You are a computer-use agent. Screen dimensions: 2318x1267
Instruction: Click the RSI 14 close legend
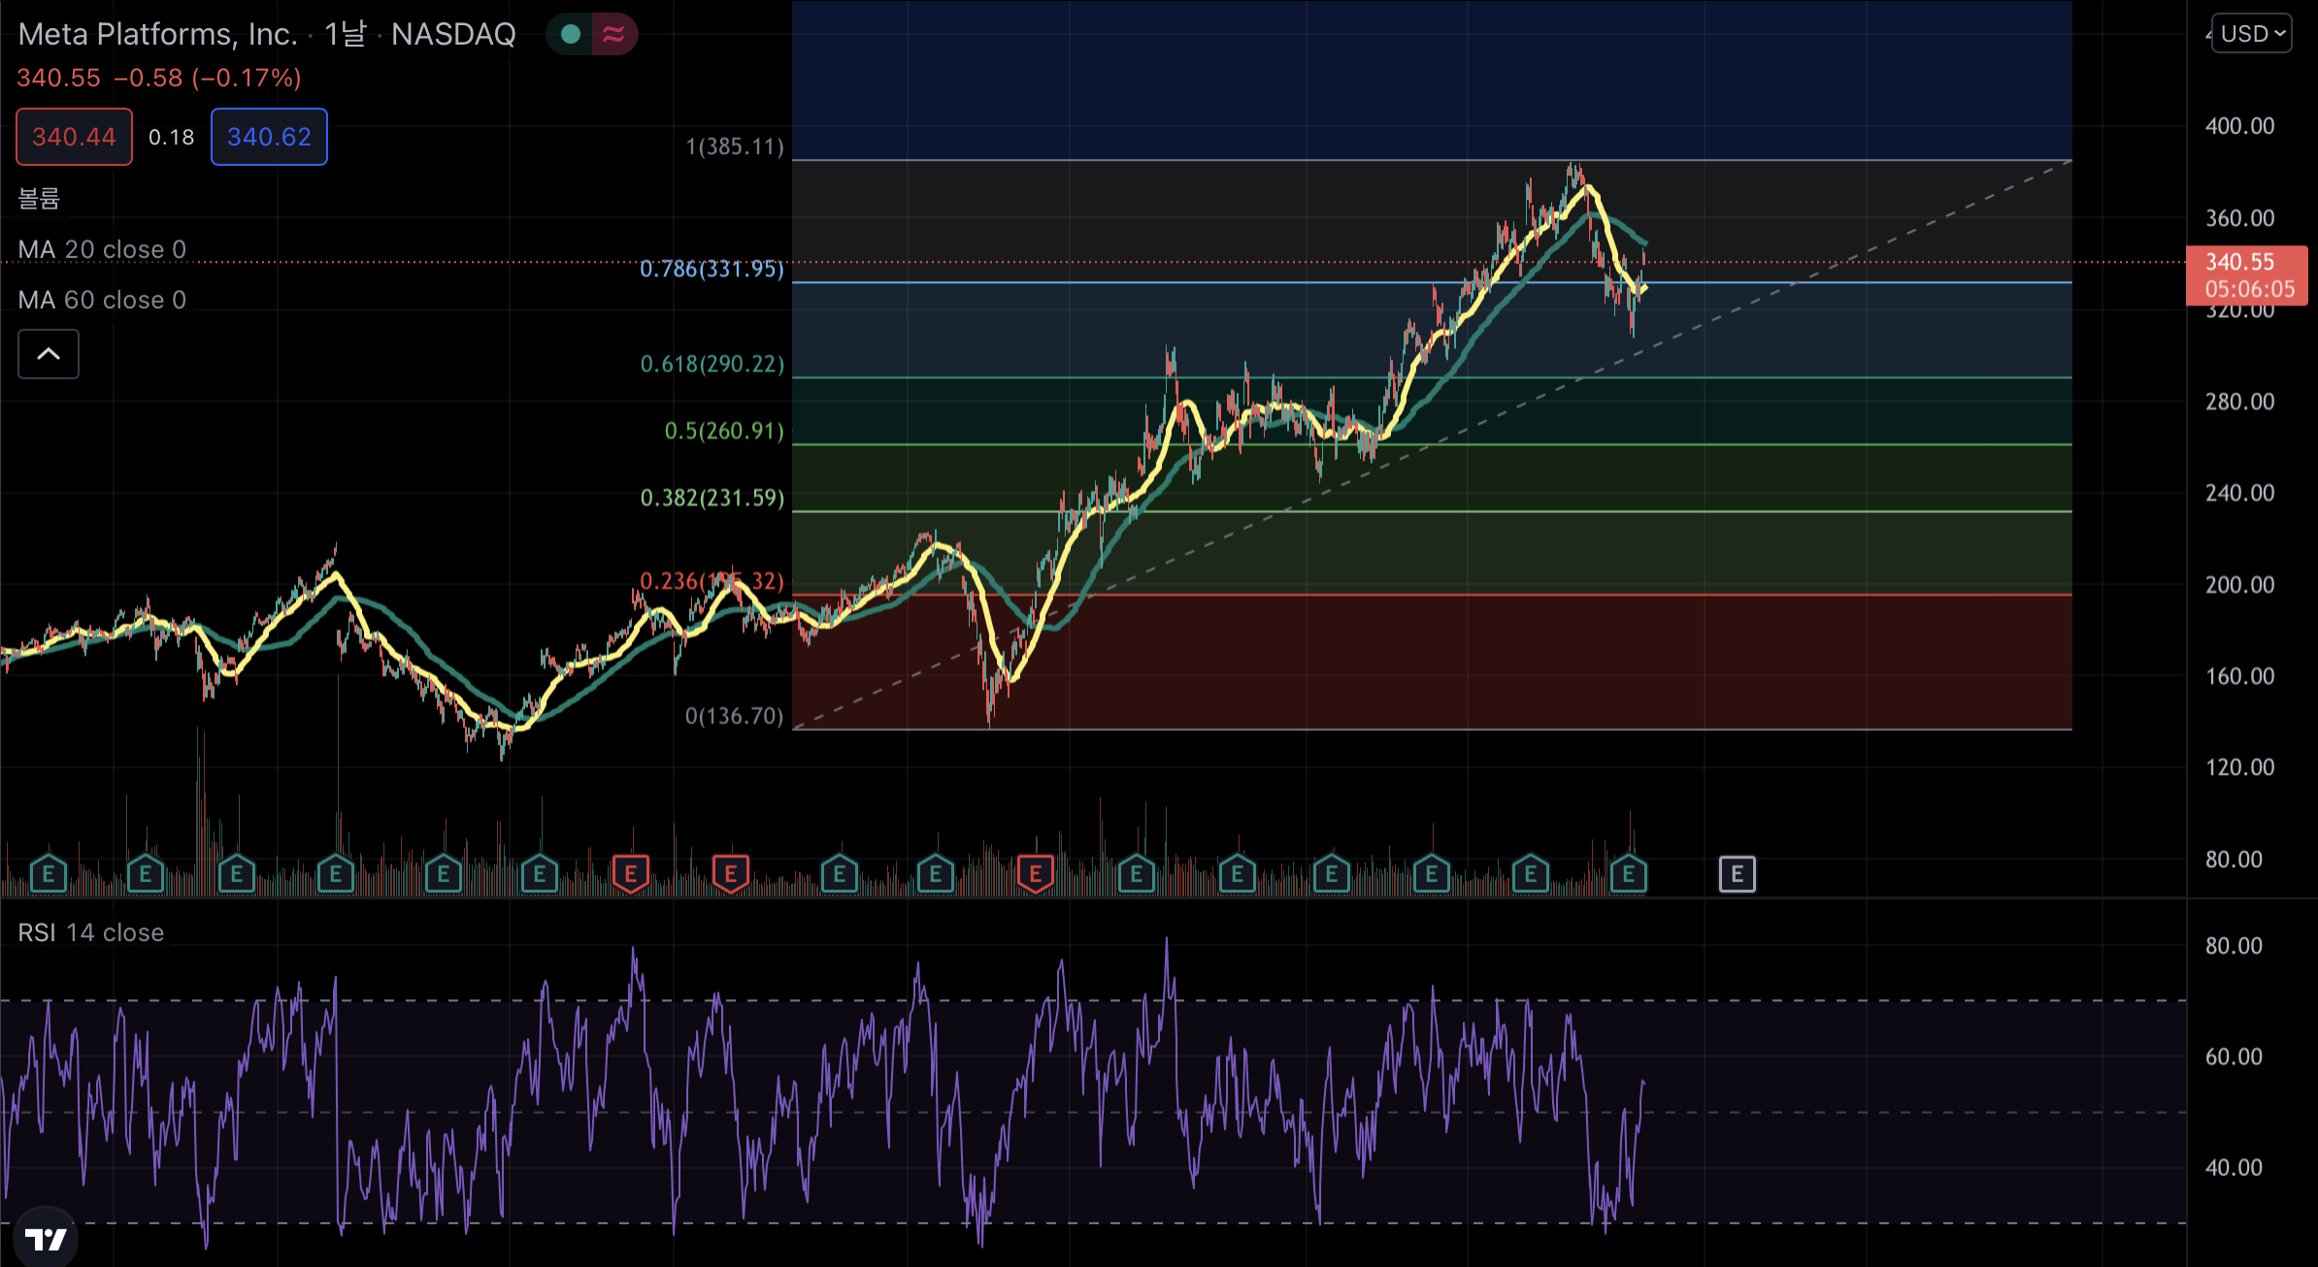coord(91,932)
